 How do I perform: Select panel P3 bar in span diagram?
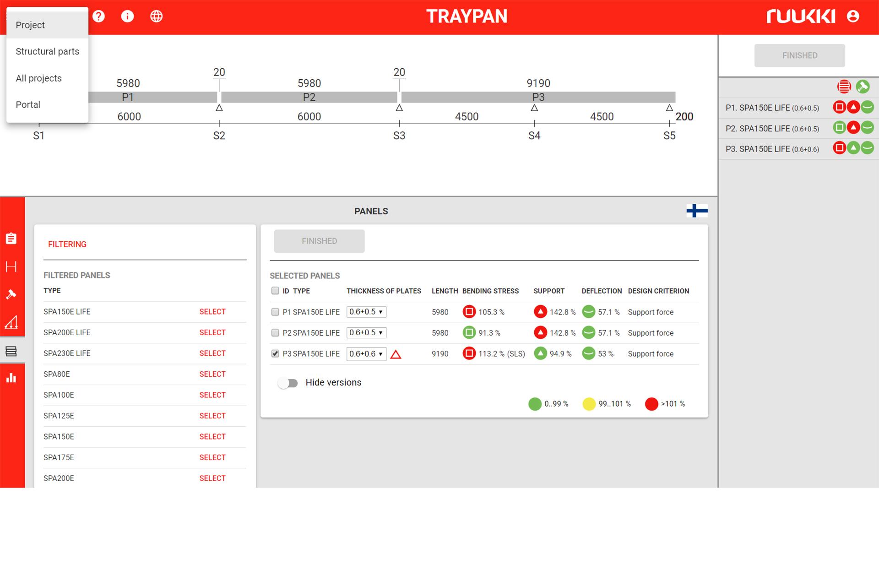click(538, 97)
